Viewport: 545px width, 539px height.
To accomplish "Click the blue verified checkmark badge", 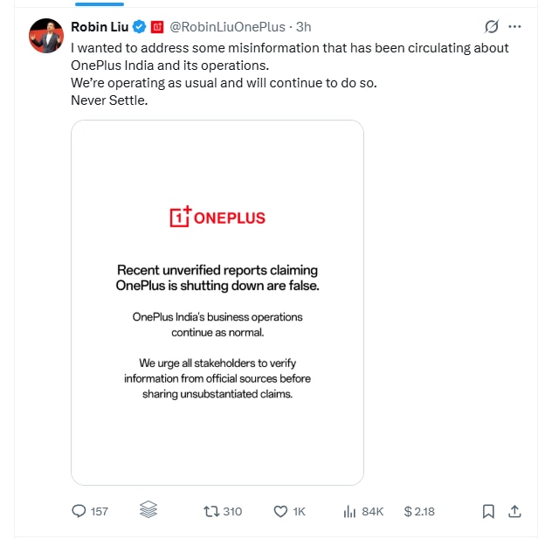I will [x=139, y=27].
